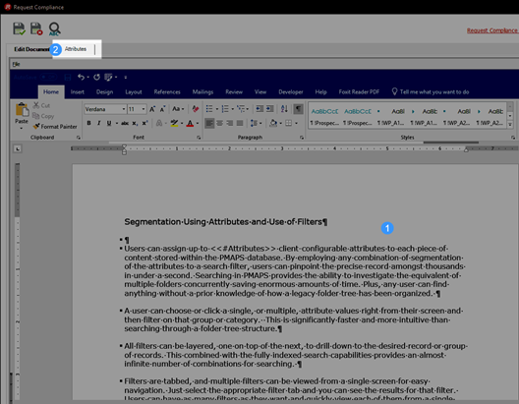Open the Request Compliance link
The width and height of the screenshot is (519, 404).
491,30
